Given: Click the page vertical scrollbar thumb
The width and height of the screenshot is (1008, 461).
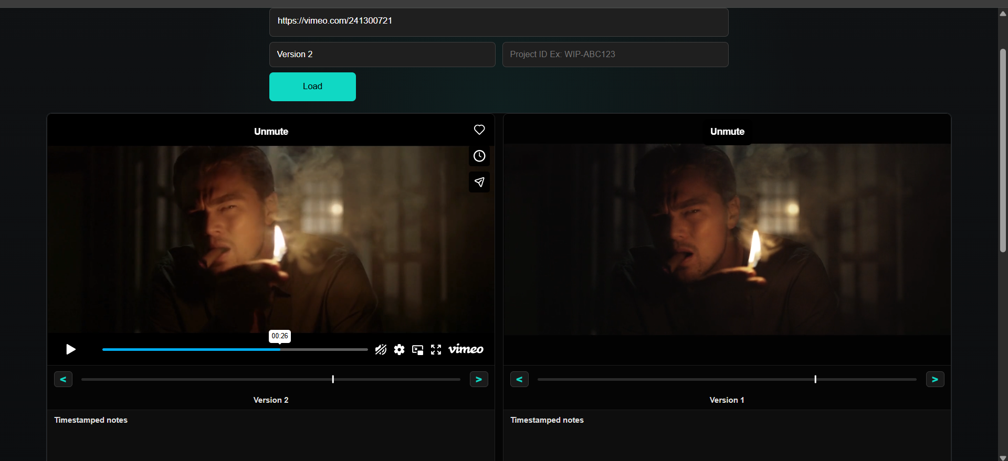Looking at the screenshot, I should pos(1003,151).
